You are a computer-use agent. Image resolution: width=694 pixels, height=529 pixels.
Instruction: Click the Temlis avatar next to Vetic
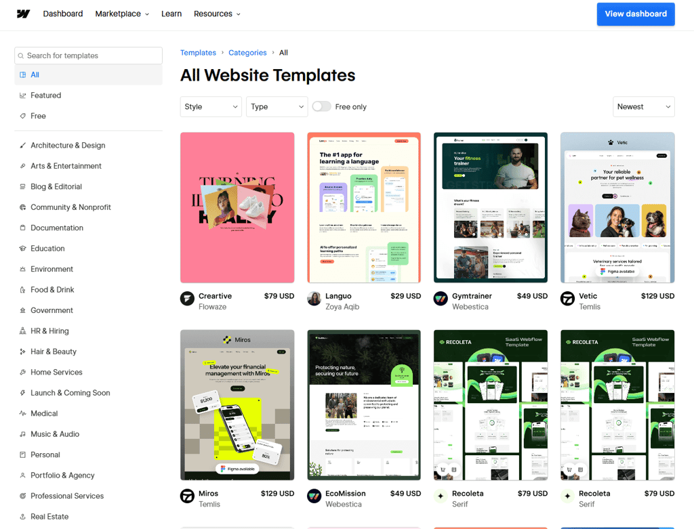[567, 299]
